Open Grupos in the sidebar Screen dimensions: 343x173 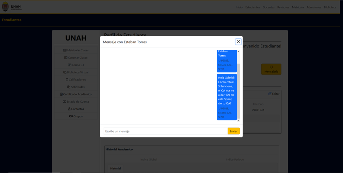(76, 116)
